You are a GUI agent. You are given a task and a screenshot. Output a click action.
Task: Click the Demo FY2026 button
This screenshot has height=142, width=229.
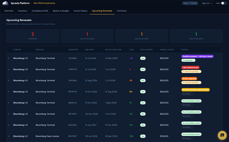click(x=190, y=3)
